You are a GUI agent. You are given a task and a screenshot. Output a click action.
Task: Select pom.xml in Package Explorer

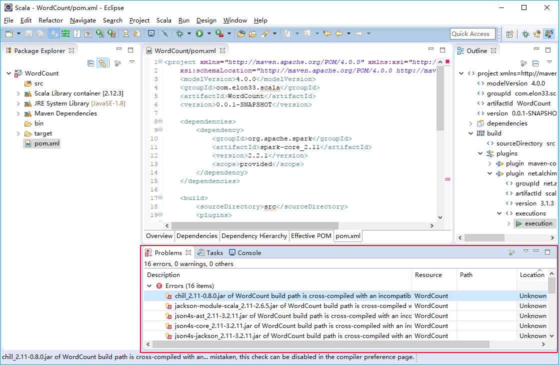pyautogui.click(x=42, y=143)
